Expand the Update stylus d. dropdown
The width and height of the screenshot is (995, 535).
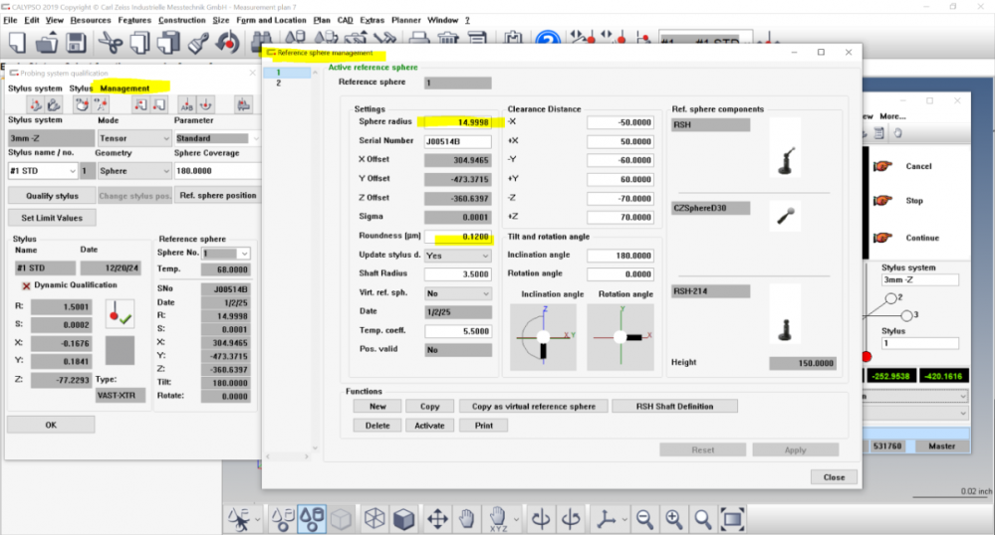click(x=458, y=255)
